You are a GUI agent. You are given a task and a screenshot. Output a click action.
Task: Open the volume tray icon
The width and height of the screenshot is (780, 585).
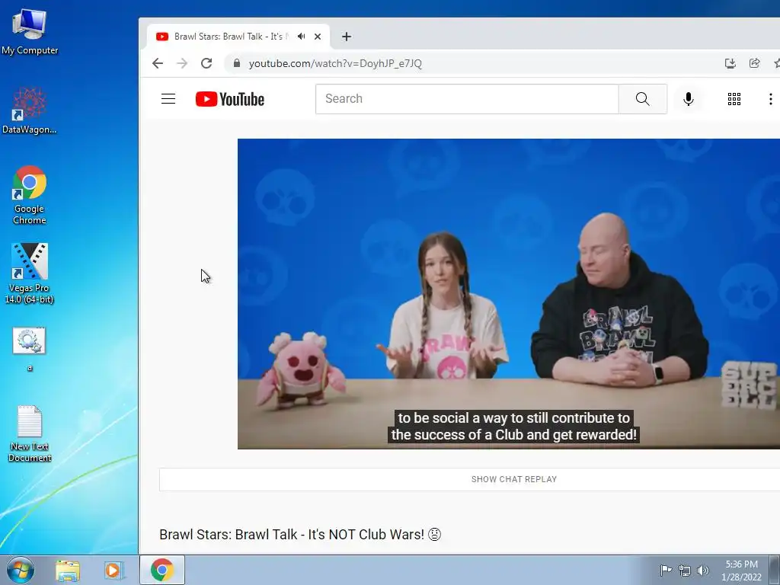pos(702,571)
